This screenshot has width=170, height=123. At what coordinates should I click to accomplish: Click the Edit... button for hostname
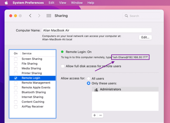[145, 37]
